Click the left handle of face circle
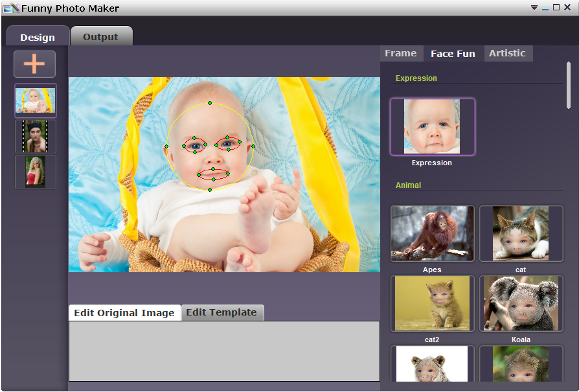Image resolution: width=579 pixels, height=392 pixels. (166, 146)
